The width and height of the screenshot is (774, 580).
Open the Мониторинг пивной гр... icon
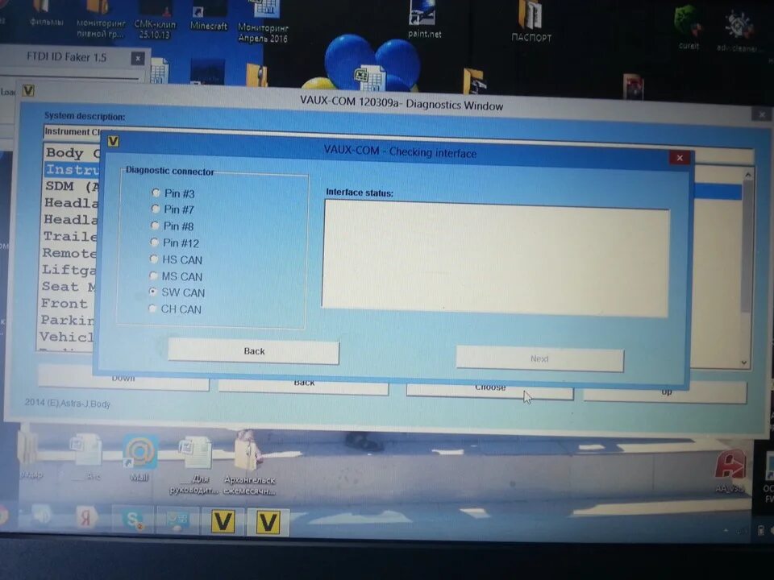(101, 19)
